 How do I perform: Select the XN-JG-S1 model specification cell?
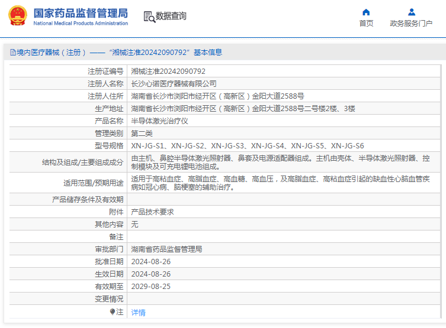(x=248, y=146)
